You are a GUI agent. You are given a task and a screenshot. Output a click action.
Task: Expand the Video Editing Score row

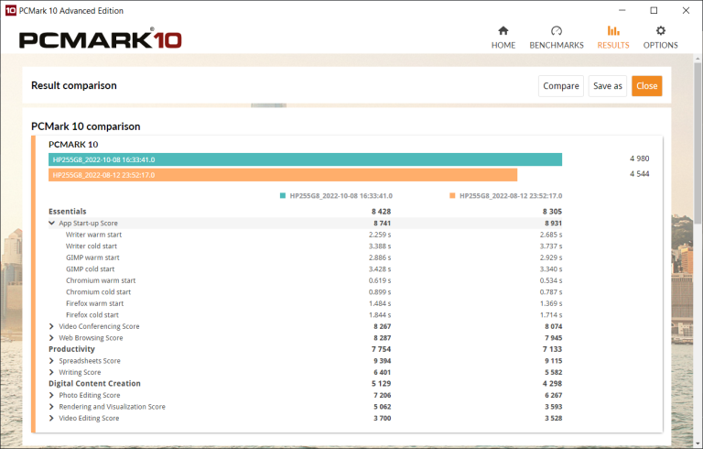(52, 418)
